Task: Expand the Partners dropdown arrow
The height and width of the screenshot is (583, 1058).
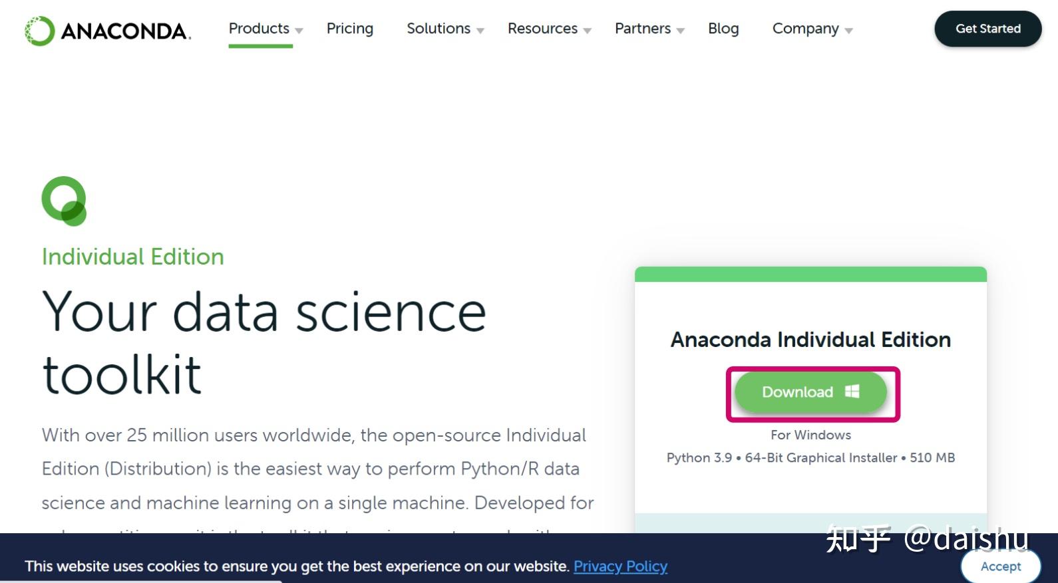Action: pos(680,31)
